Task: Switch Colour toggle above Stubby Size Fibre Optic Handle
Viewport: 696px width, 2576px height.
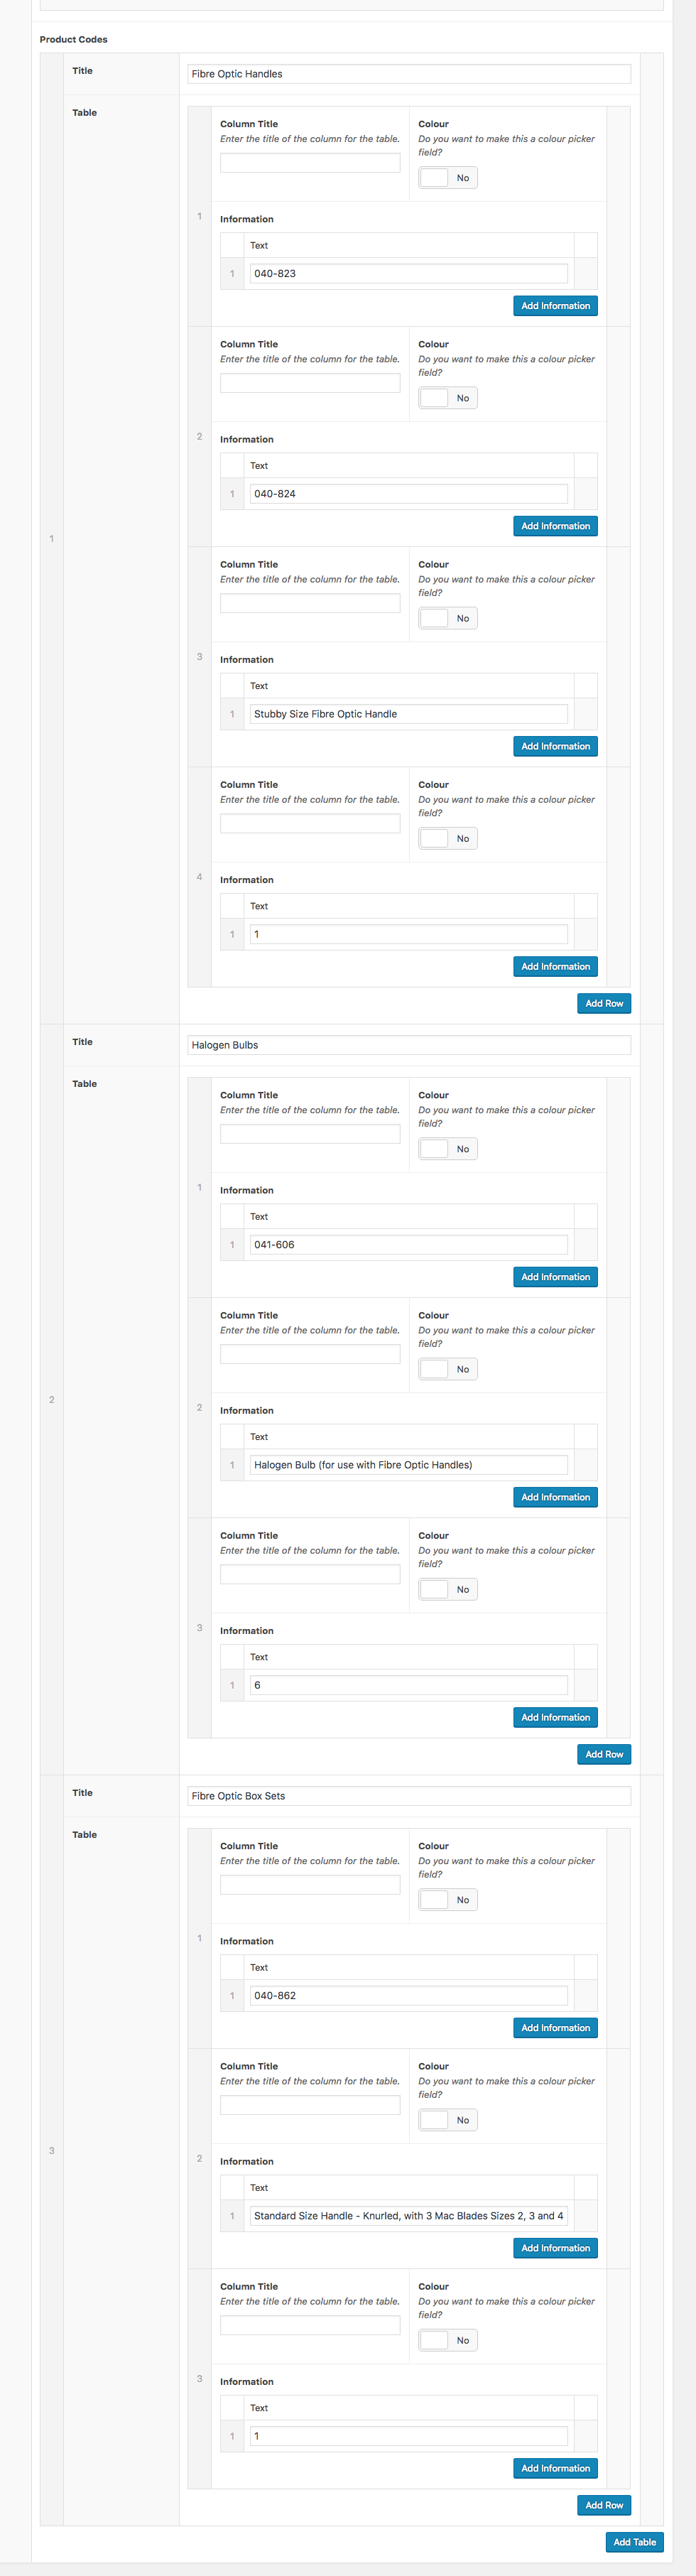Action: [x=447, y=618]
